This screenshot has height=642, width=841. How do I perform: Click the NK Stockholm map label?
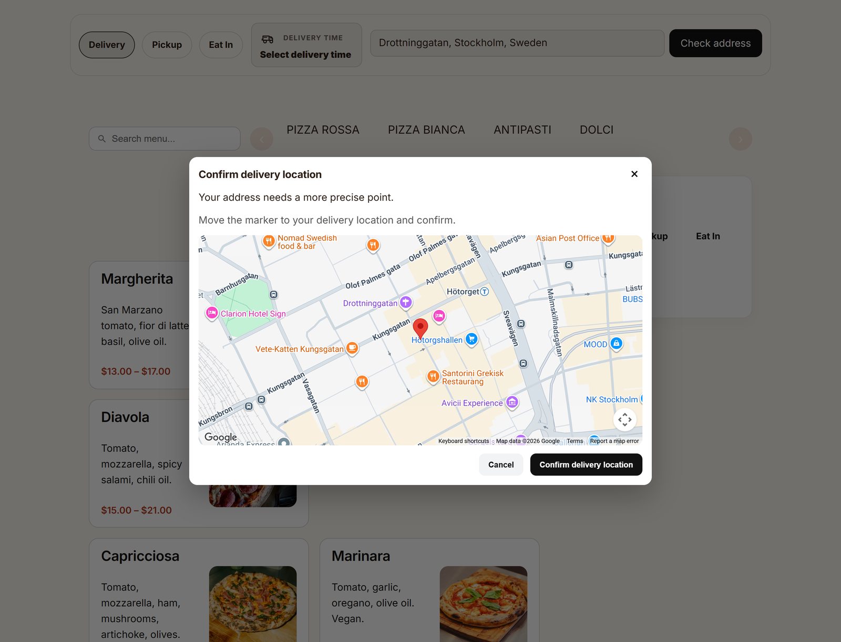(x=612, y=400)
